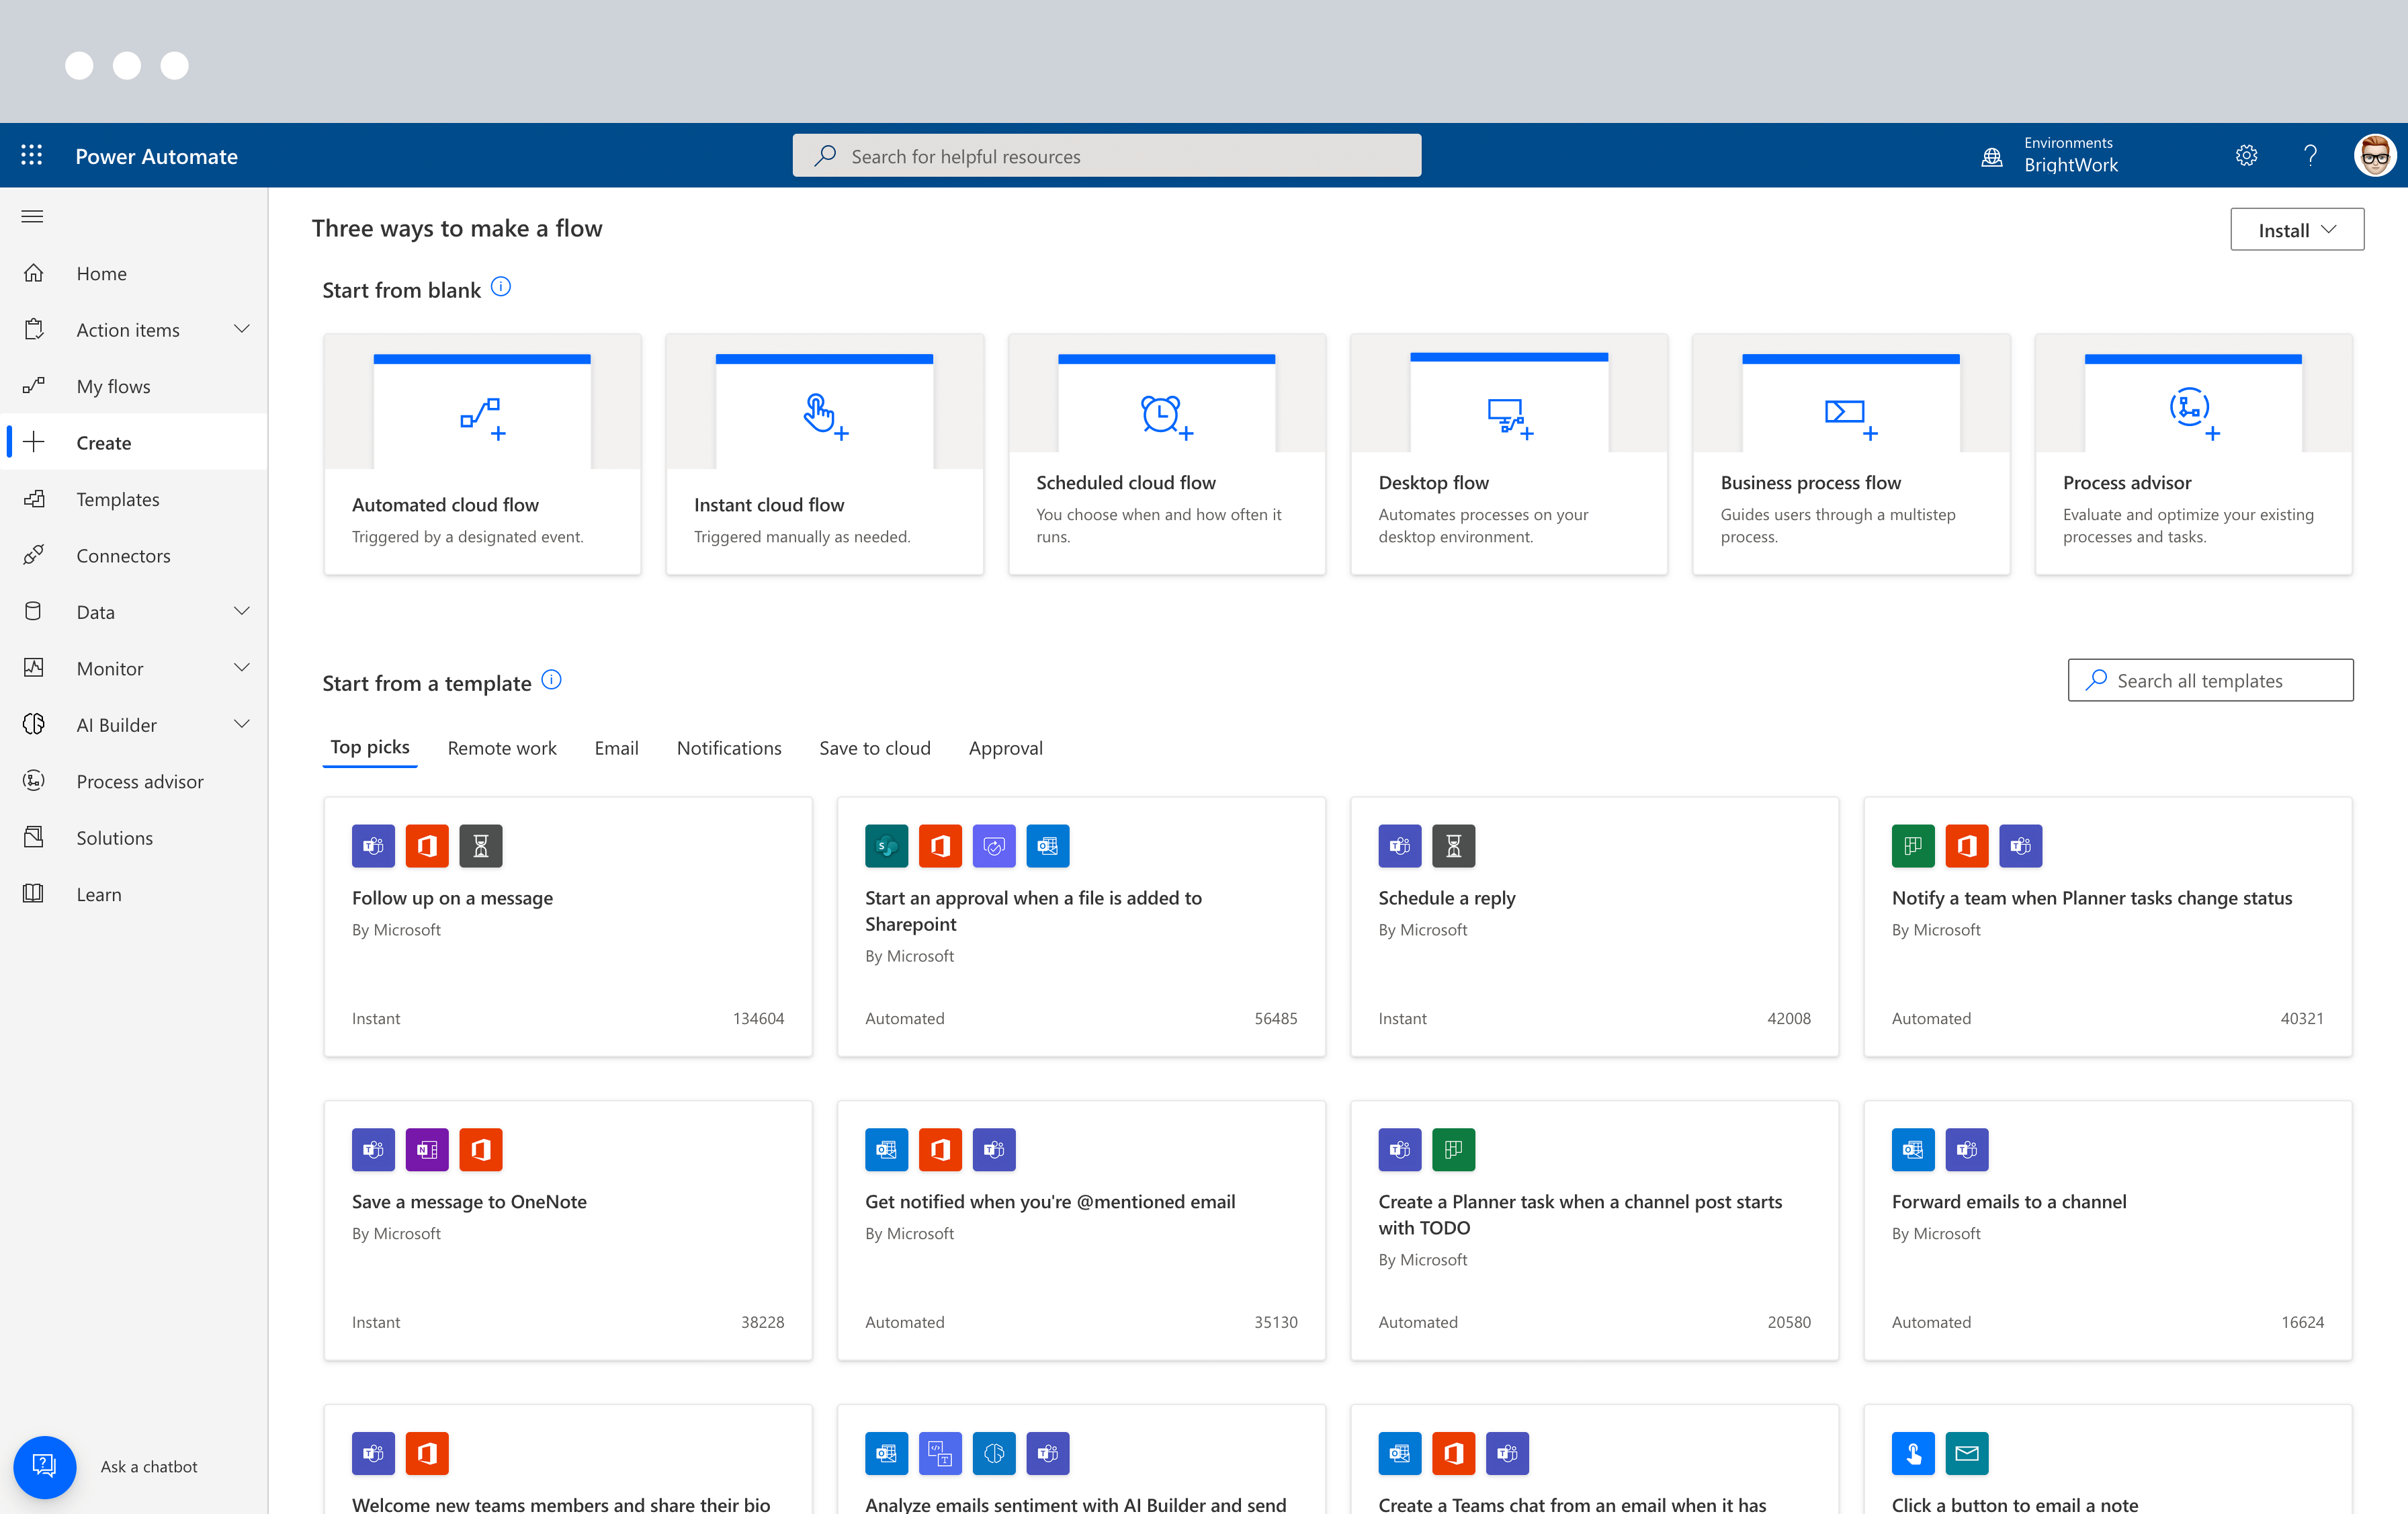The width and height of the screenshot is (2408, 1514).
Task: Open the Schedule a reply template
Action: [x=1594, y=927]
